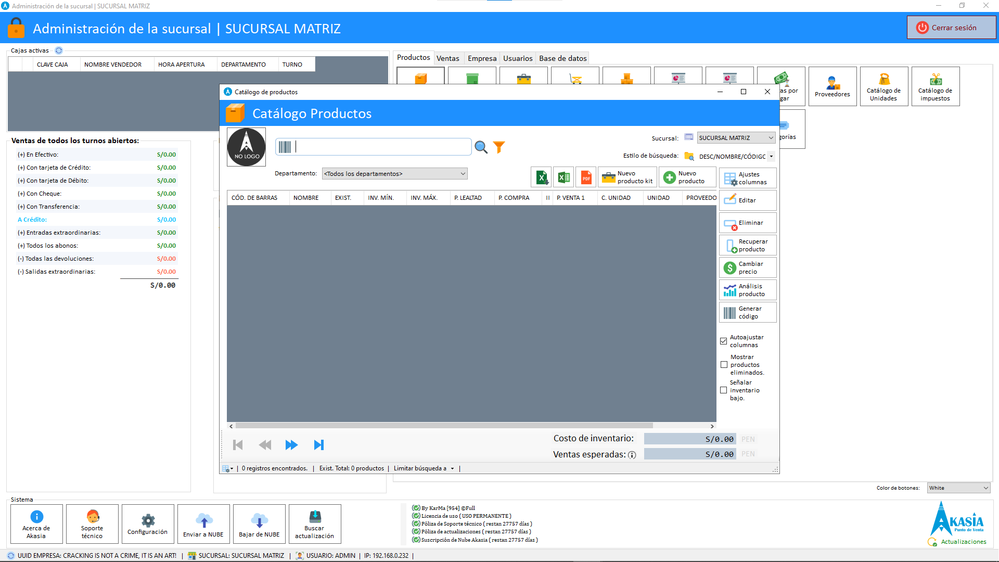Click Buscar actualización
The height and width of the screenshot is (562, 999).
tap(315, 524)
